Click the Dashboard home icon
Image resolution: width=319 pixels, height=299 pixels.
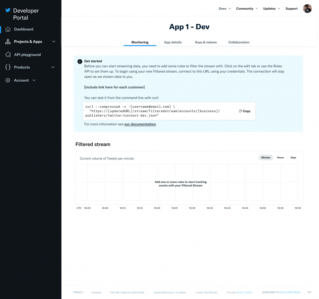click(8, 29)
